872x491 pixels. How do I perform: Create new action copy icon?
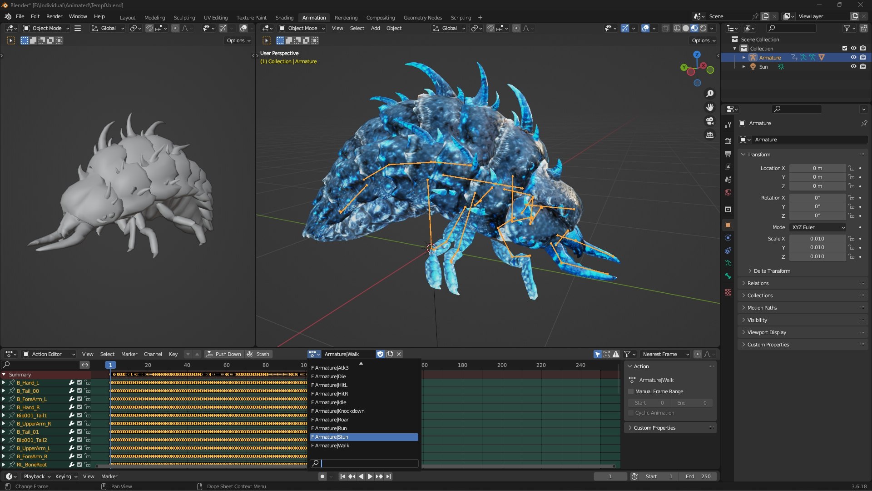click(x=390, y=354)
